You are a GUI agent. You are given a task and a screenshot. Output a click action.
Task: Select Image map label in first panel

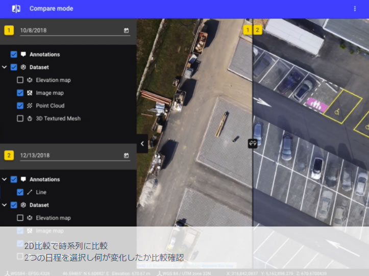50,93
